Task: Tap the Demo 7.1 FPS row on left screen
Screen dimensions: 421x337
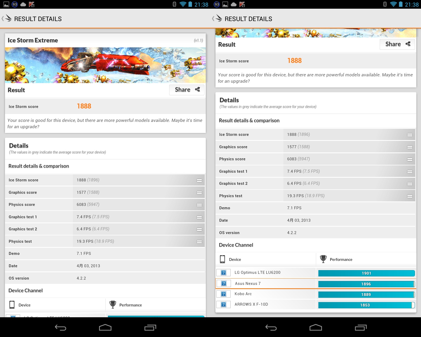Action: 105,254
